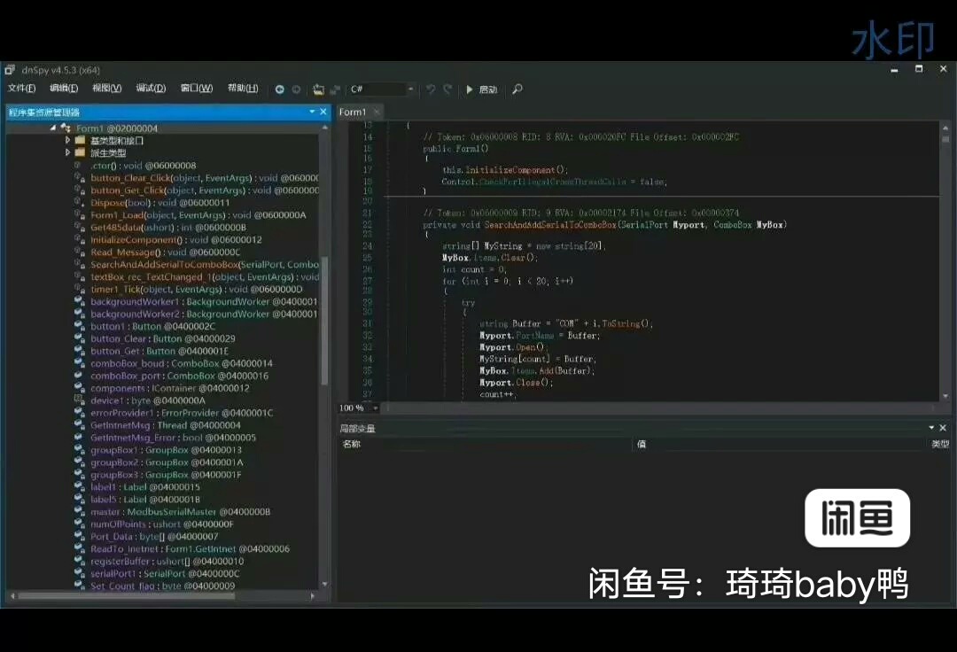Select numOfPoints : ushort field
Screen dimensions: 957x652
pos(162,524)
